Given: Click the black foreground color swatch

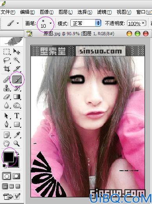Looking at the screenshot, I should tap(9, 157).
